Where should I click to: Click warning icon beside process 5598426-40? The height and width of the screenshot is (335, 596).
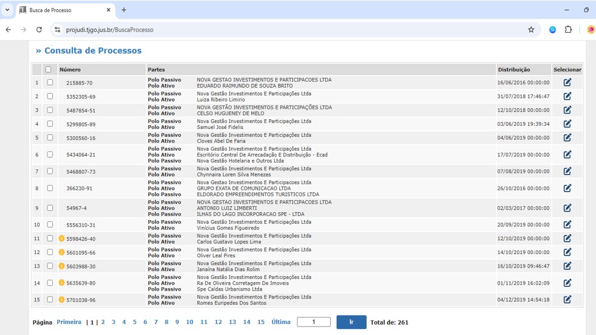click(x=61, y=238)
